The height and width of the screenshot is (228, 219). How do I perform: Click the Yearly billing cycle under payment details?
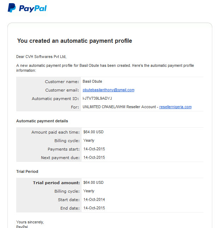[x=89, y=141]
